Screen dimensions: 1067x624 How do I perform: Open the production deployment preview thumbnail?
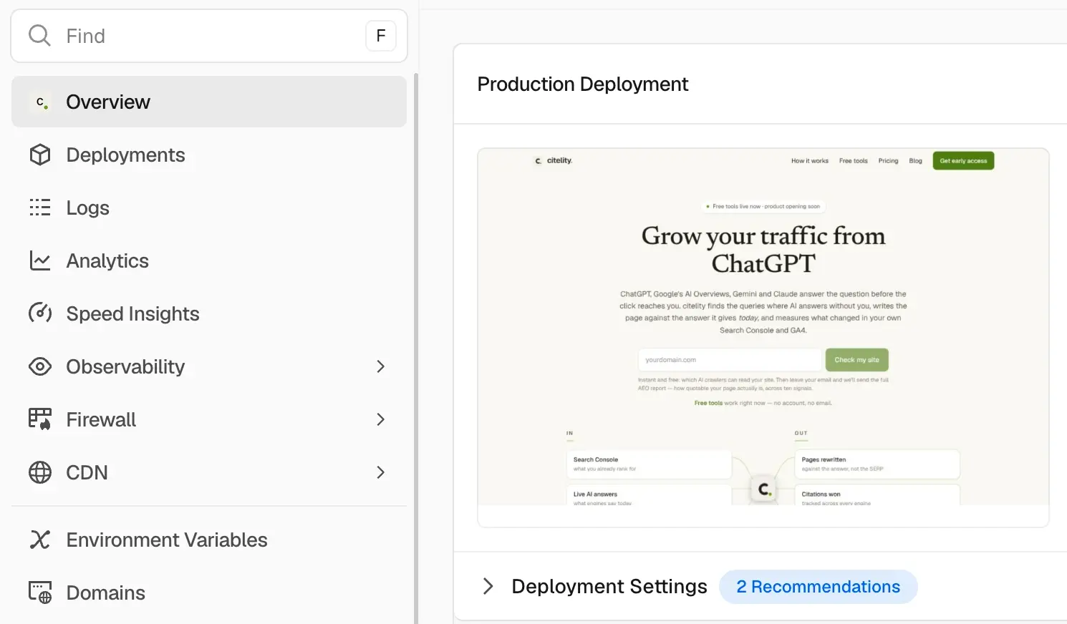point(763,338)
